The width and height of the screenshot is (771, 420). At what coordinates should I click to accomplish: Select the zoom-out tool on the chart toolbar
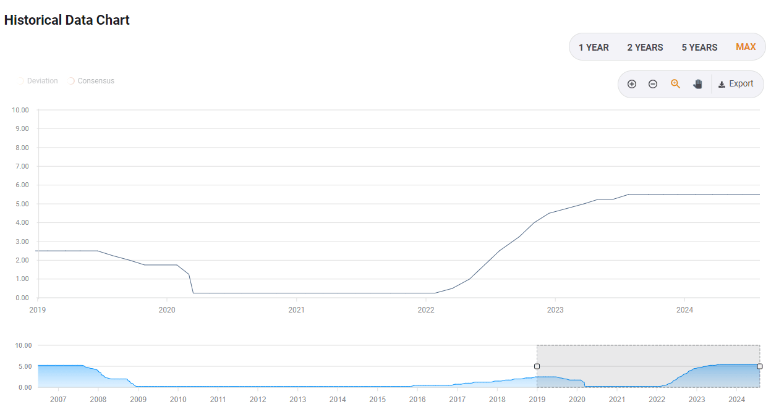click(x=653, y=83)
